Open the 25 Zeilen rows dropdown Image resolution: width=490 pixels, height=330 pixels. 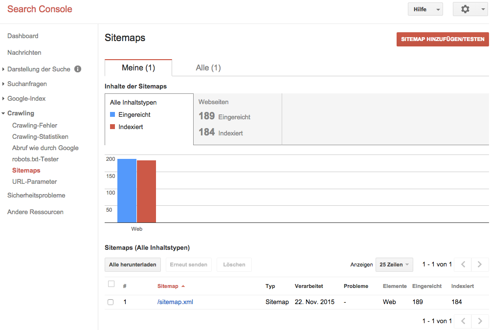point(394,264)
